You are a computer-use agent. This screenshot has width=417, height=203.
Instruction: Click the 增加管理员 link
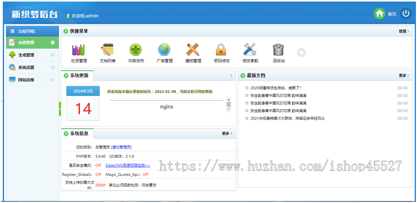tap(121, 147)
